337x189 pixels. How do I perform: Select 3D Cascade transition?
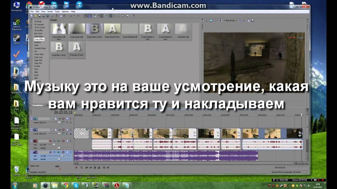click(x=38, y=24)
